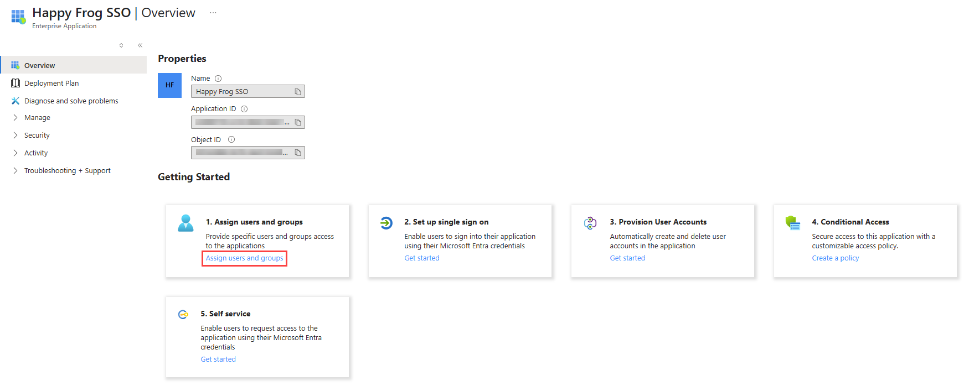Click Get started under Self service

tap(218, 359)
